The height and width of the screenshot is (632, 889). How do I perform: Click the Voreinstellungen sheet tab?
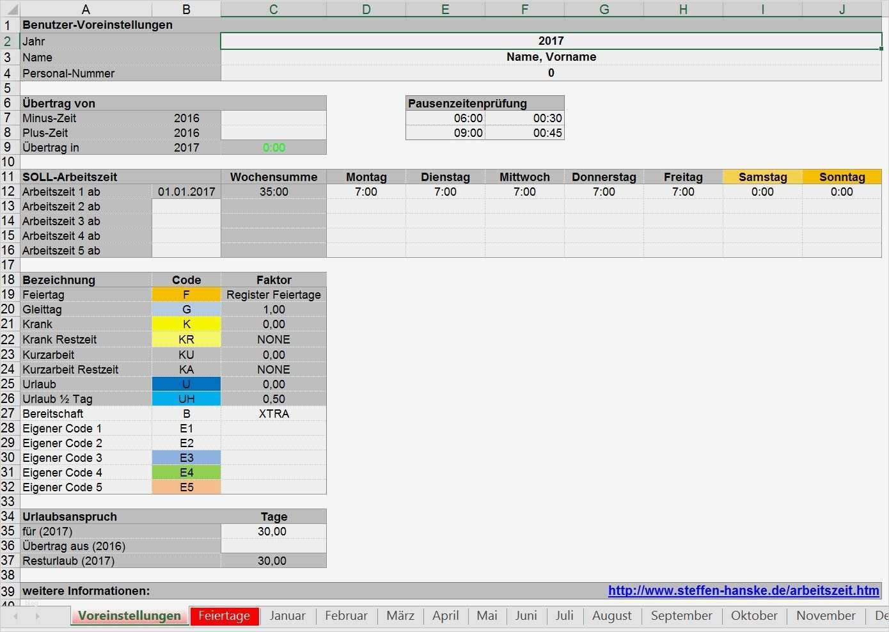[129, 615]
